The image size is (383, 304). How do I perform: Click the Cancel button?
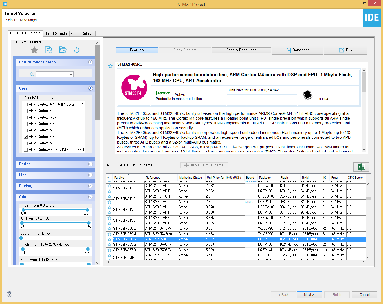[365, 295]
